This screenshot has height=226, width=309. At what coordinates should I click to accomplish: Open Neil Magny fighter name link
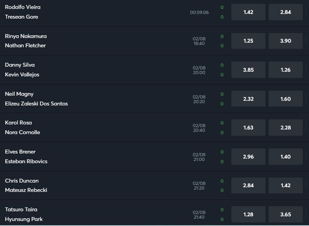19,94
